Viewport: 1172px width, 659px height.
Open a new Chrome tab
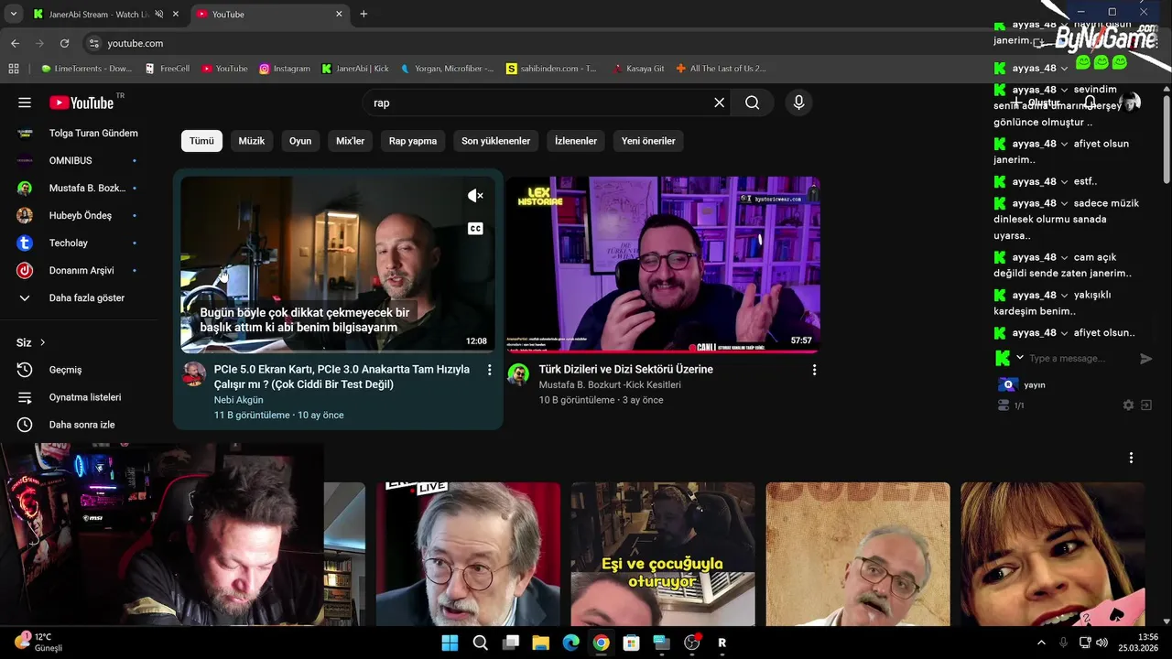[364, 14]
